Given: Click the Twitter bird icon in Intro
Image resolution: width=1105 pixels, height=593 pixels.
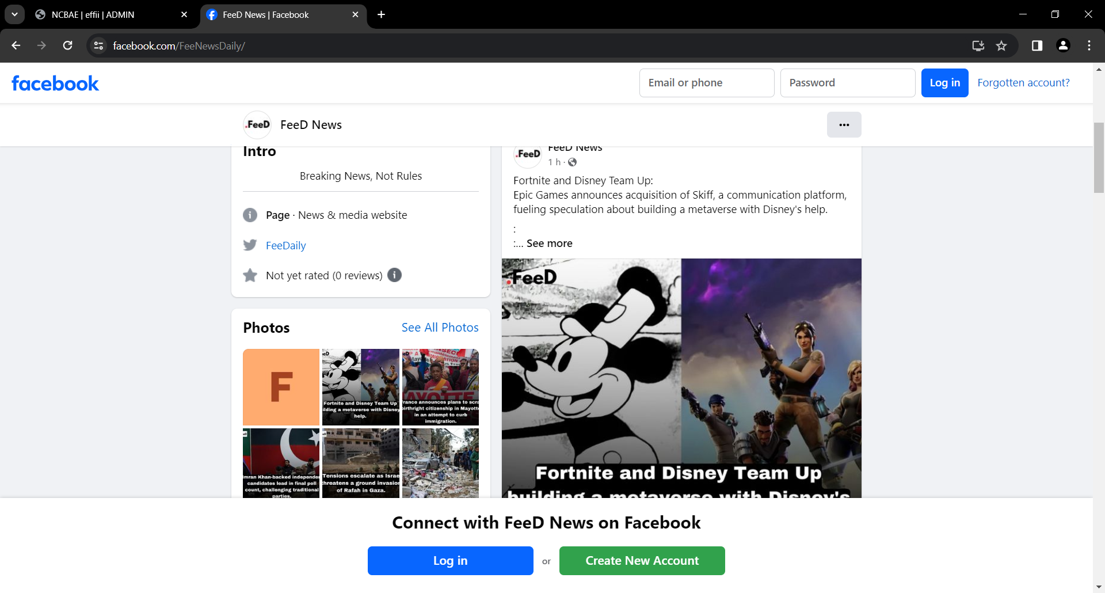Looking at the screenshot, I should [250, 245].
